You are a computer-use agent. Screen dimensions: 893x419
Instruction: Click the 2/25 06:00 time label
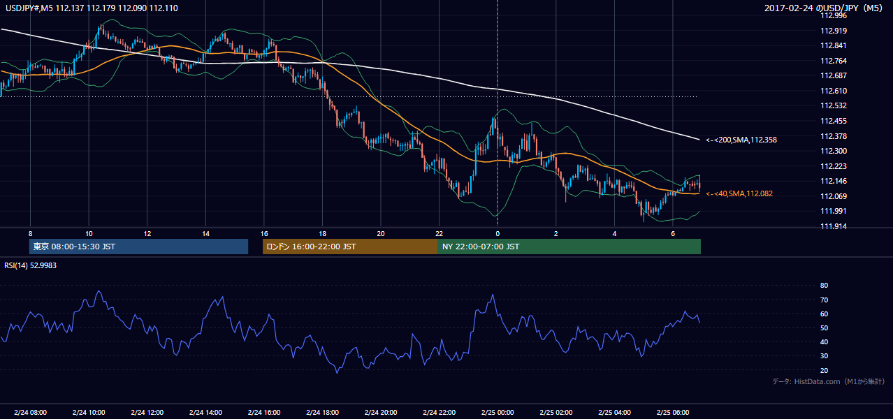(672, 412)
